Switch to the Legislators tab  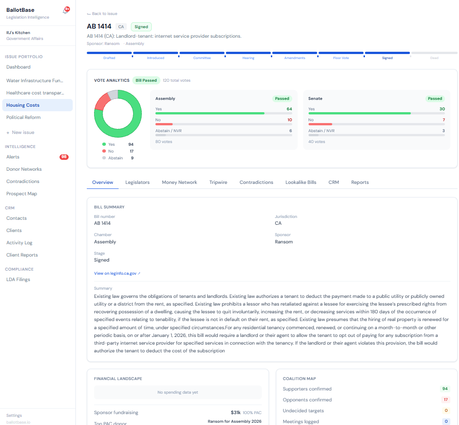137,182
